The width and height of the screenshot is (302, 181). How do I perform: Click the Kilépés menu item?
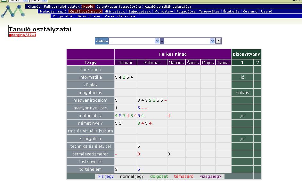pos(34,6)
